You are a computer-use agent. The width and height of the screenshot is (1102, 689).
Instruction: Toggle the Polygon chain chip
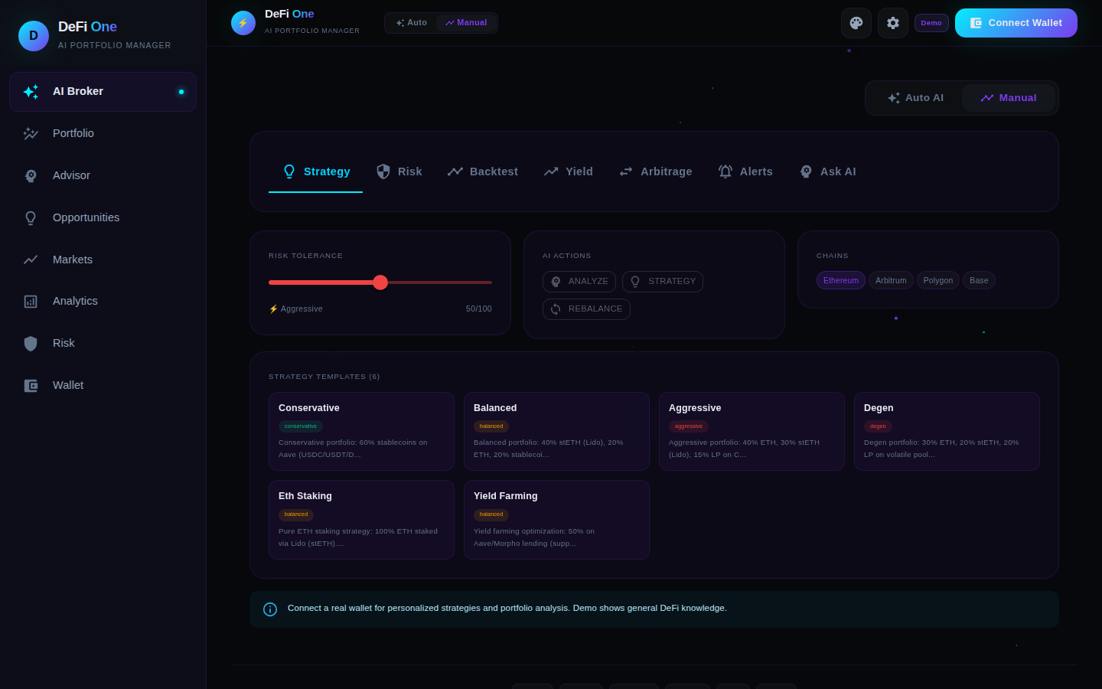(938, 280)
